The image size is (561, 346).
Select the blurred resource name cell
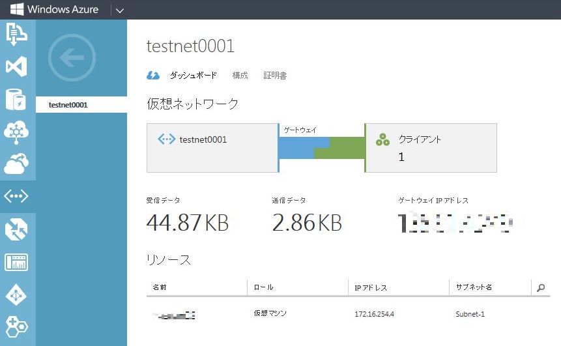tap(174, 315)
